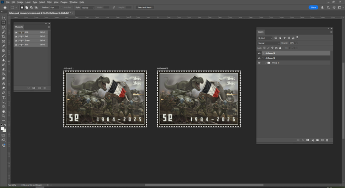Toggle layer filtering switch on/off

[297, 38]
